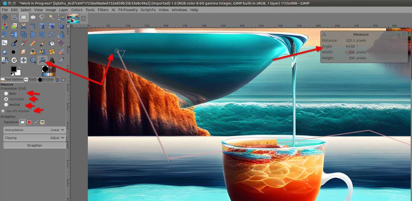Click the black foreground color swatch
The height and width of the screenshot is (201, 412).
coord(14,69)
